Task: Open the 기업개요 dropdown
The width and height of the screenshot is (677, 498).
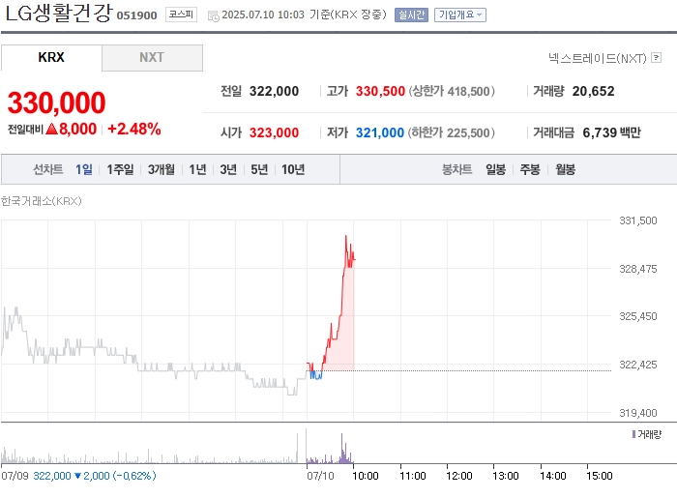Action: pyautogui.click(x=459, y=15)
